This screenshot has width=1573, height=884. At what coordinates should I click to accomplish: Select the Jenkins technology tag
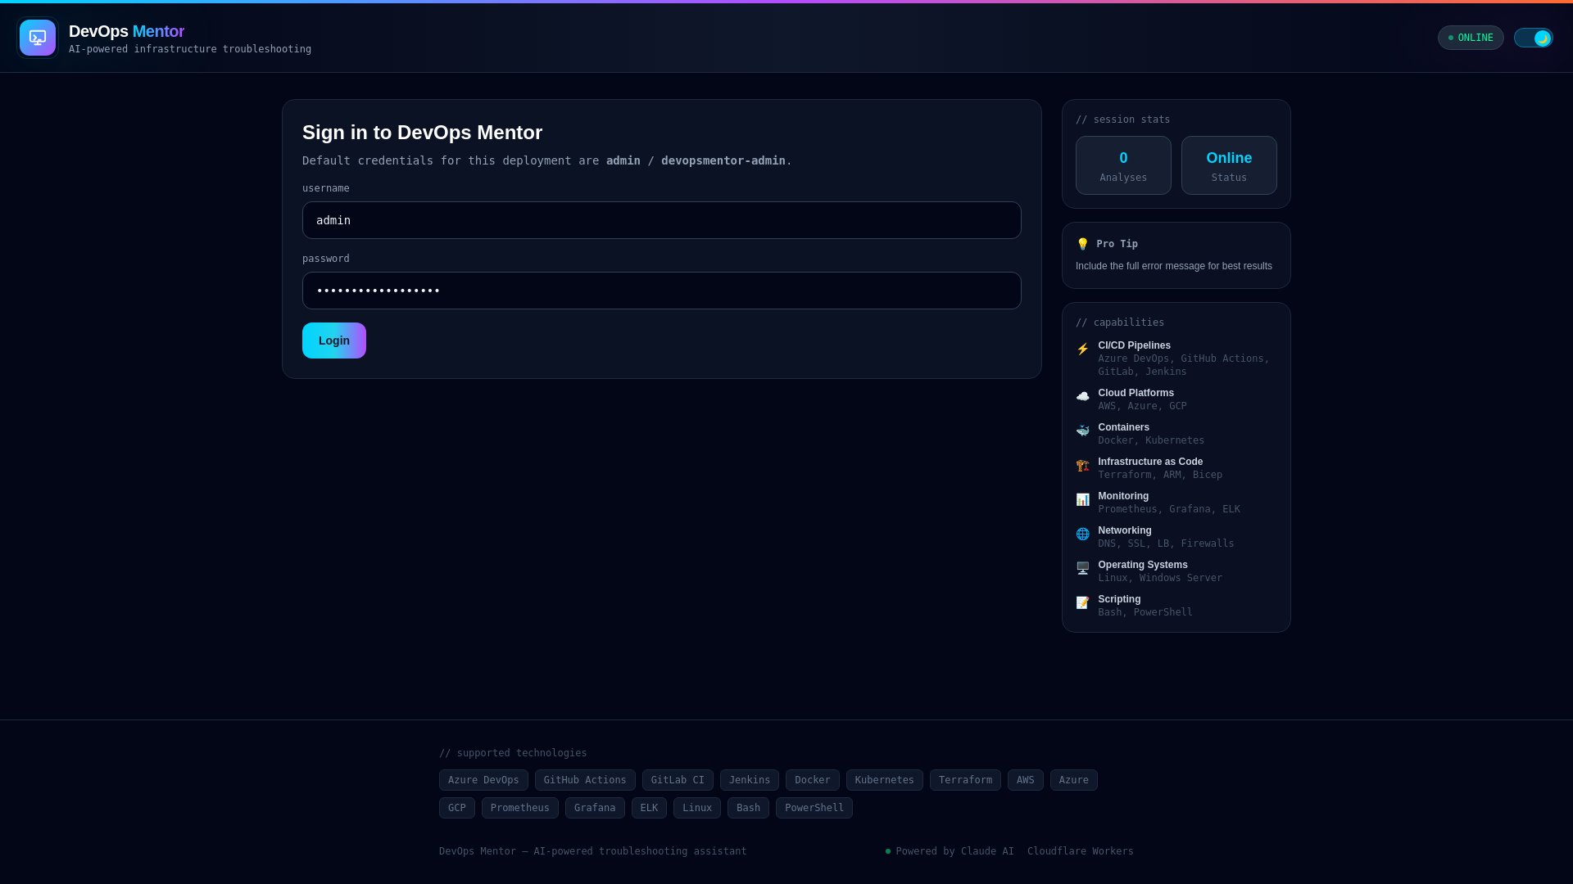pyautogui.click(x=750, y=780)
